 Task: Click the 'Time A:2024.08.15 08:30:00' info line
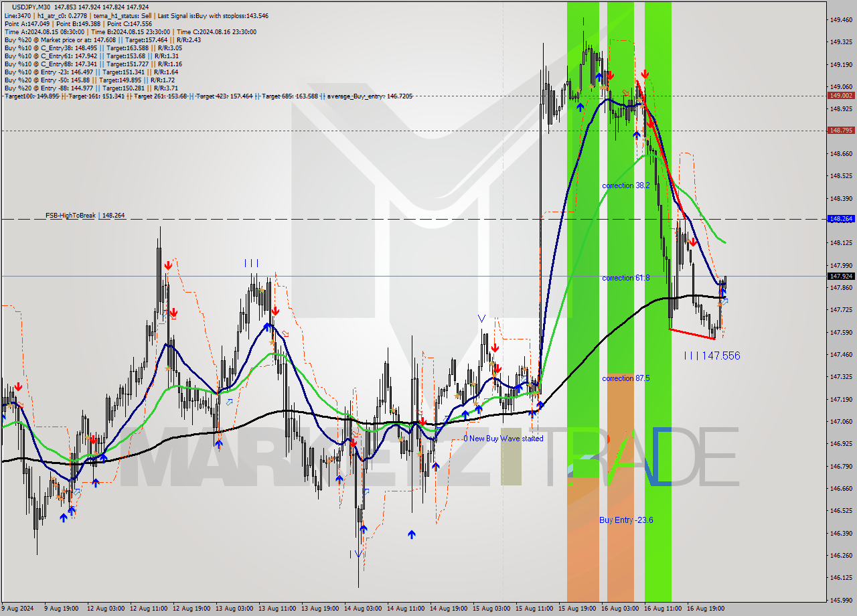pos(130,31)
